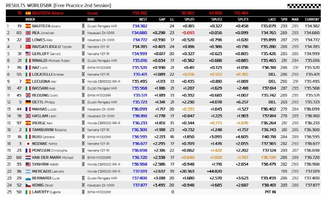Click the USA flag beside Gerloff Garrett

29,53
